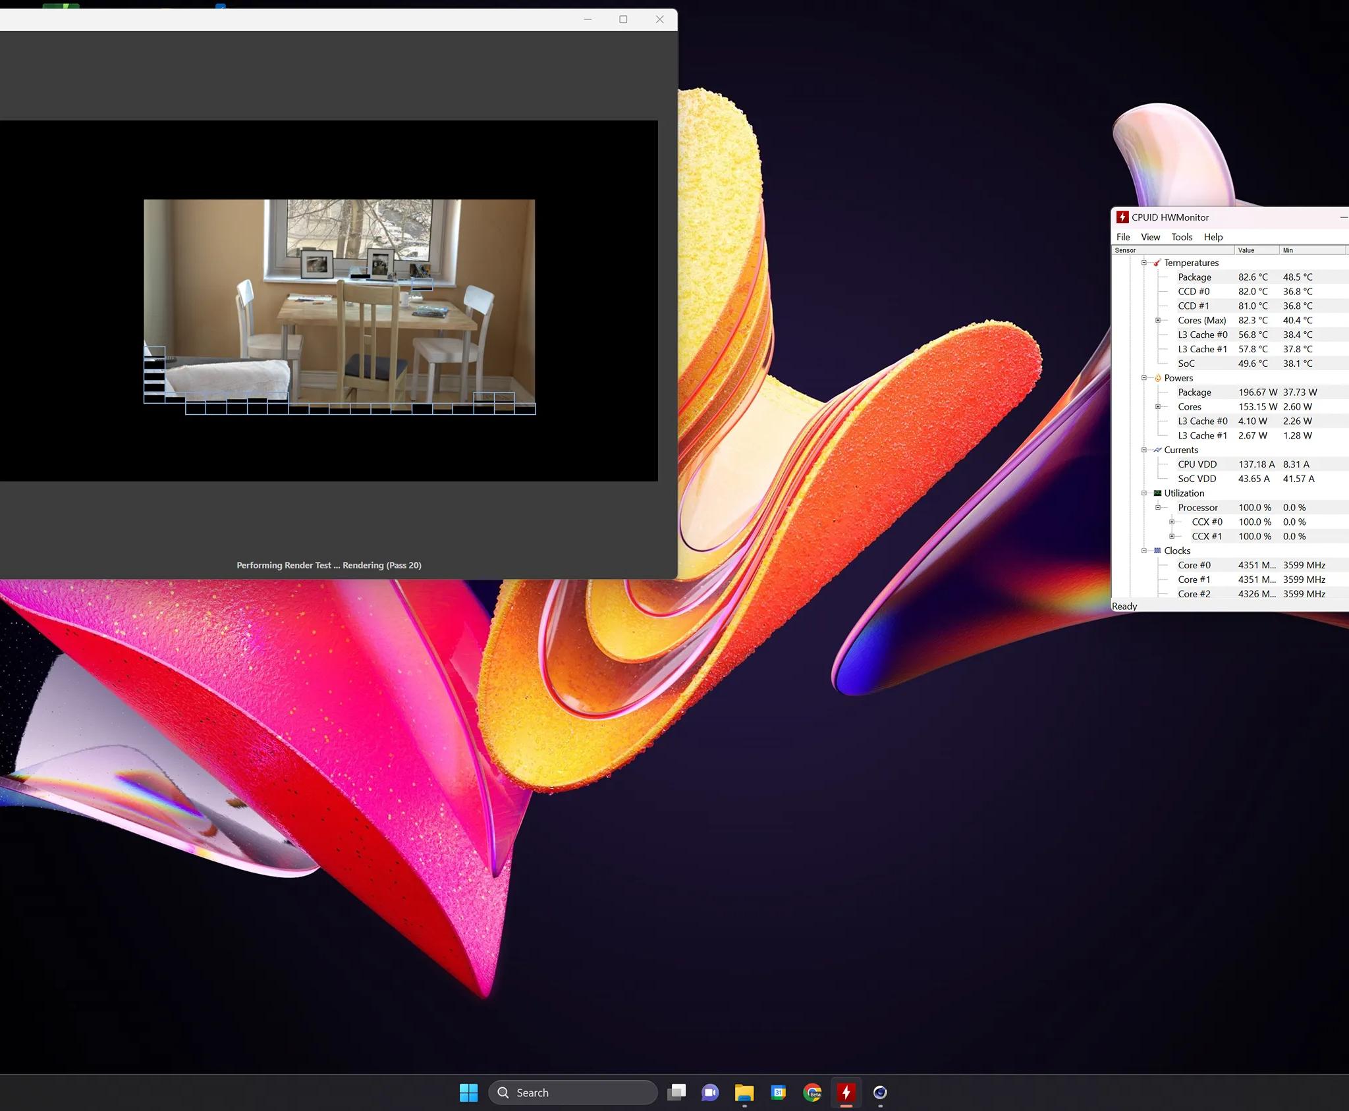Maximize the Cinebench render window

623,19
